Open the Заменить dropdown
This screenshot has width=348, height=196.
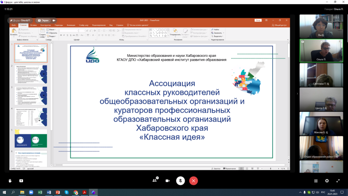[217, 33]
